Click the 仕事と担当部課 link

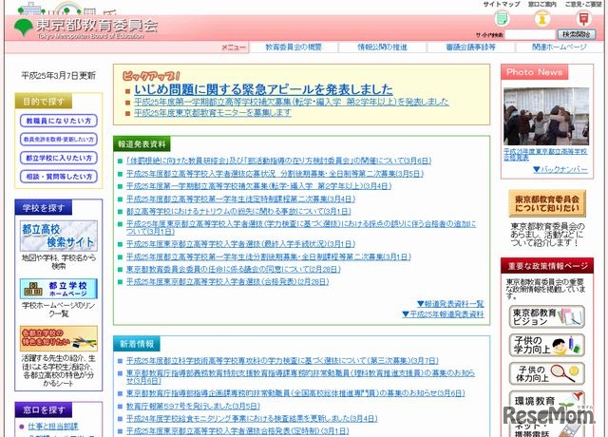pos(53,427)
